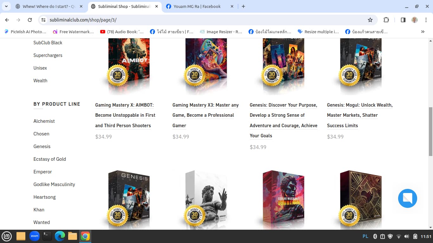Image resolution: width=433 pixels, height=243 pixels.
Task: Switch to the Youam MG Ra Facebook tab
Action: (197, 6)
